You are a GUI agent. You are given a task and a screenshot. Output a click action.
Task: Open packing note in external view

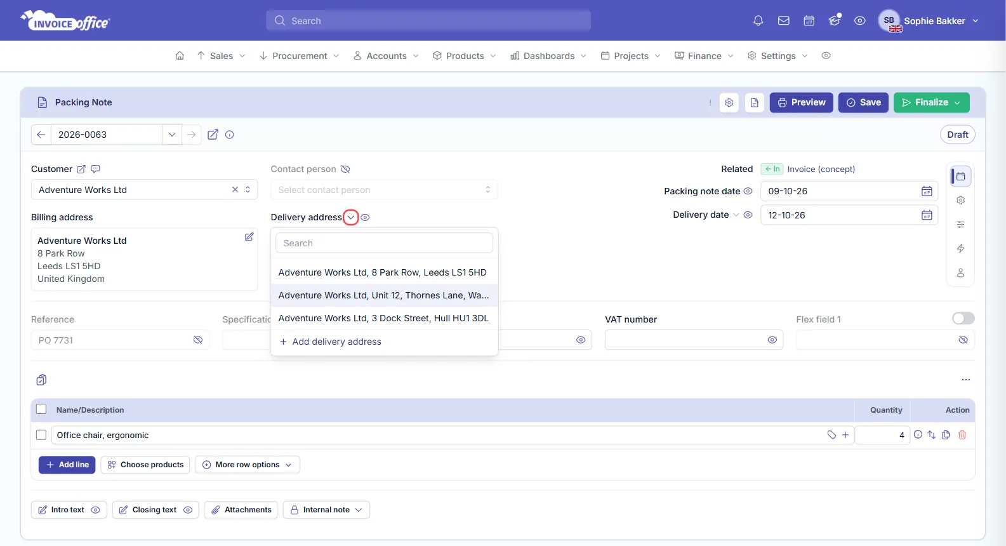click(x=213, y=135)
